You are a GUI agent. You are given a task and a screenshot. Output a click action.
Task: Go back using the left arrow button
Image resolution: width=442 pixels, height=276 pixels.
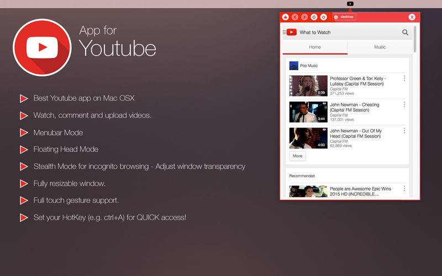pos(295,17)
